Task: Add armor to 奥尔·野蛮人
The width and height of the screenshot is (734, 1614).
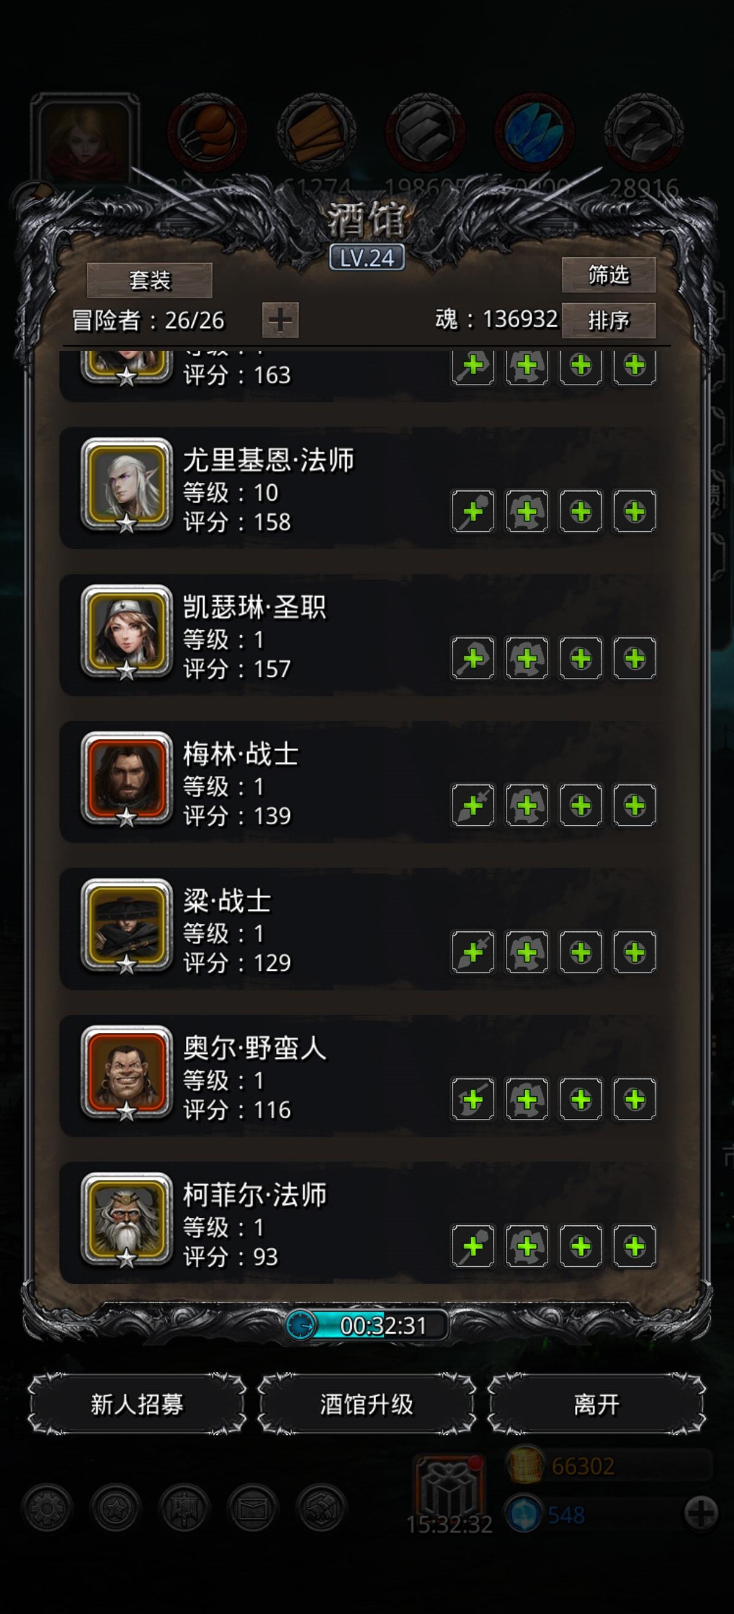Action: coord(527,1099)
